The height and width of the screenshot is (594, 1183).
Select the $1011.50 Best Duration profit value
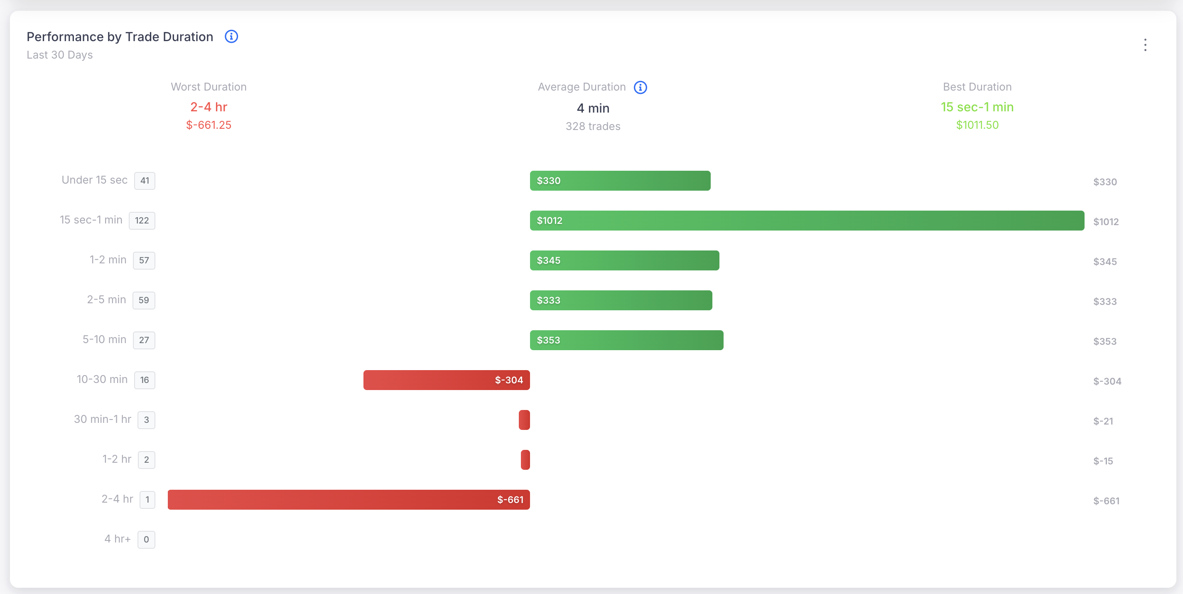tap(977, 125)
